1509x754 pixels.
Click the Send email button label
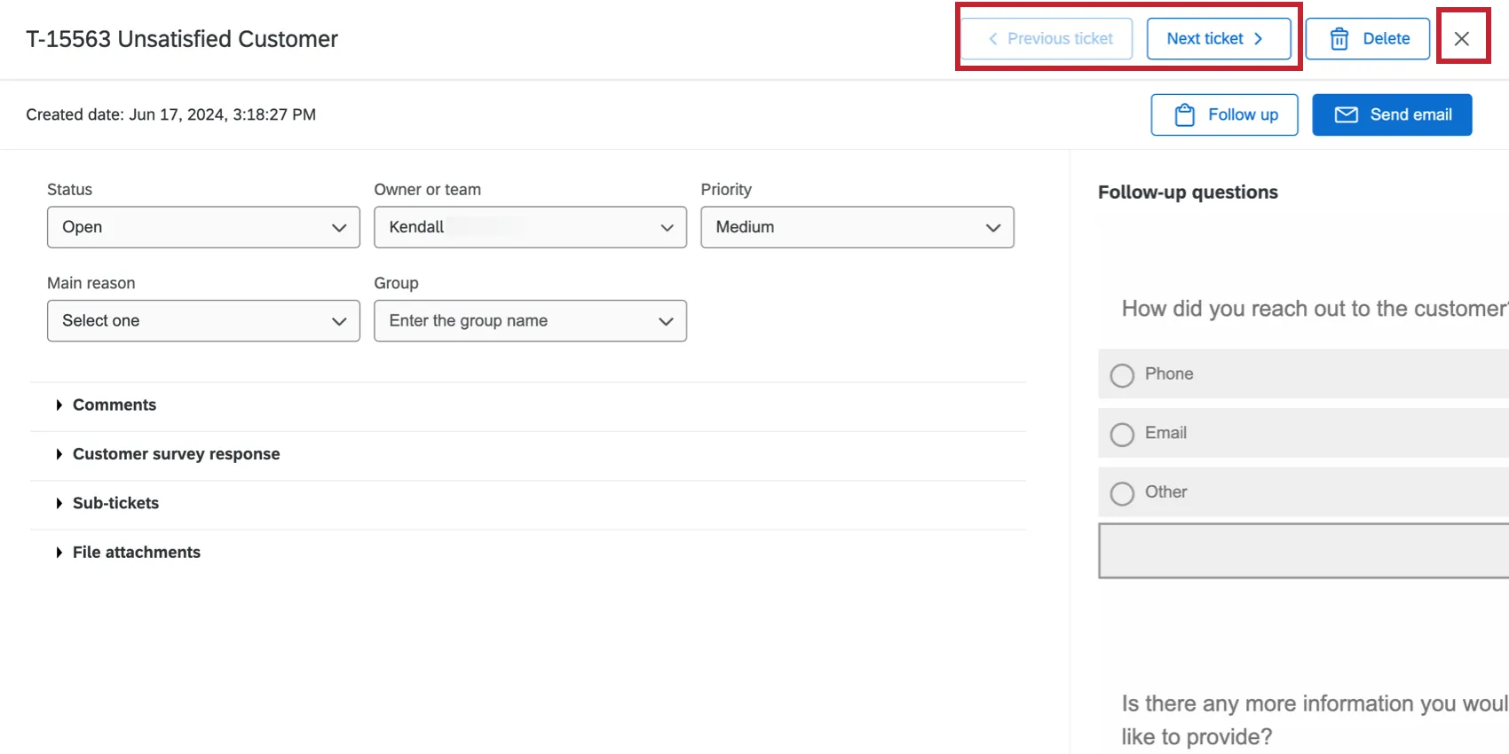[1410, 115]
